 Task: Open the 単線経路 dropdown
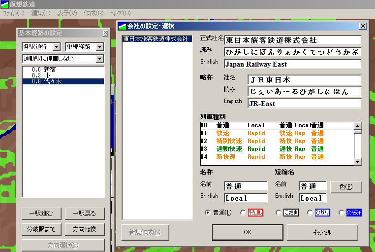[100, 47]
